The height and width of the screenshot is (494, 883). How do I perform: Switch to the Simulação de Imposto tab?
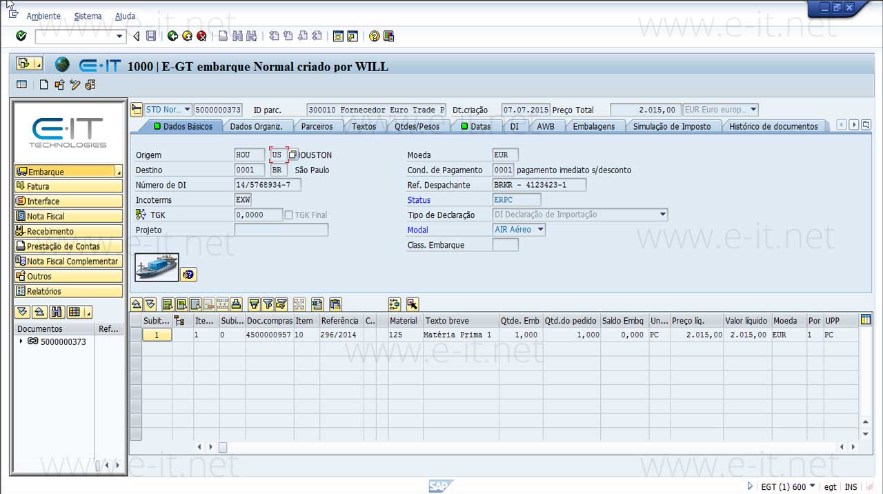[672, 126]
